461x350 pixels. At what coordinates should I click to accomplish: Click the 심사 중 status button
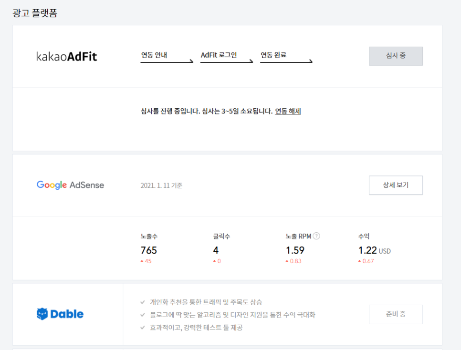click(x=396, y=56)
